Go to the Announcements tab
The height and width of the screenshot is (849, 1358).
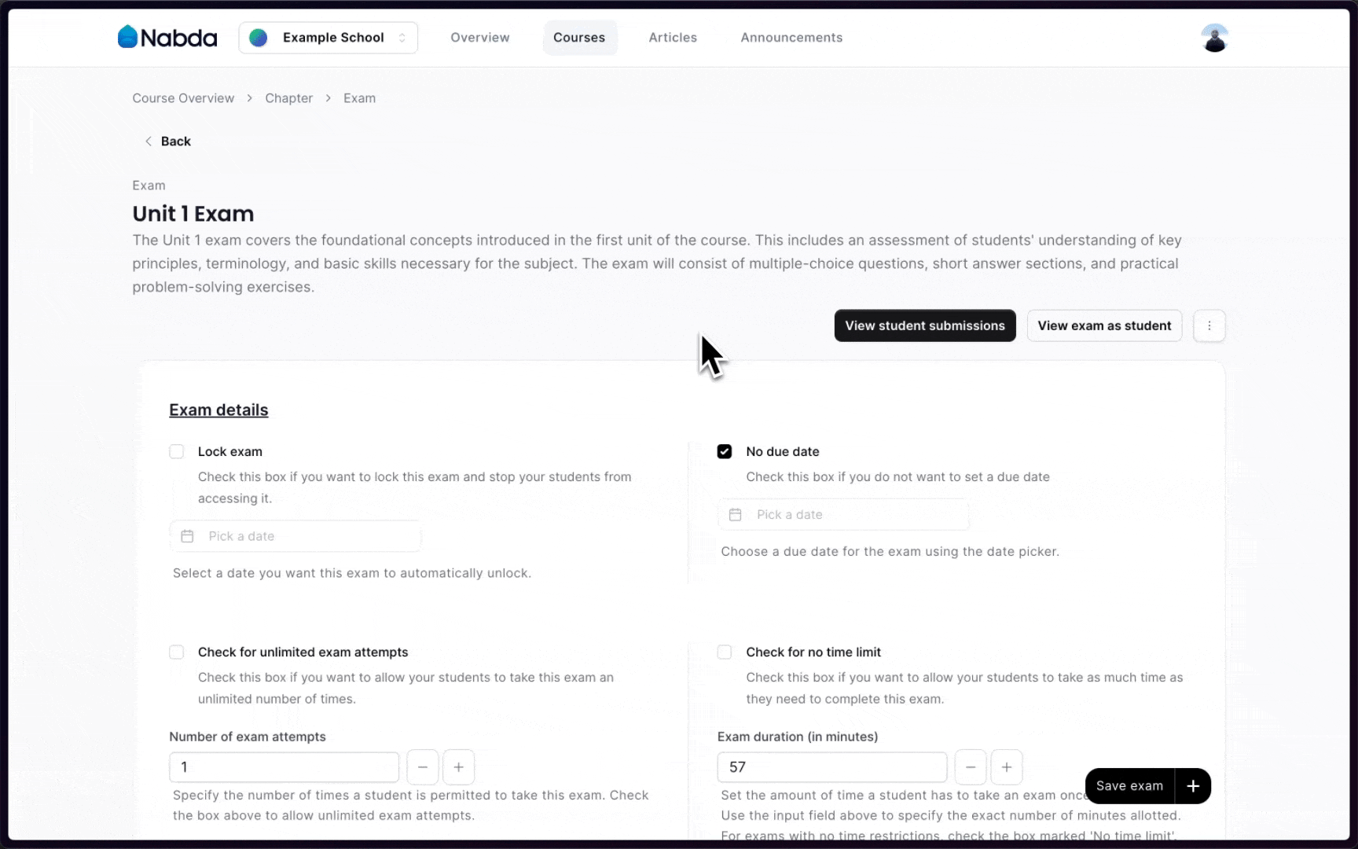[x=791, y=38]
